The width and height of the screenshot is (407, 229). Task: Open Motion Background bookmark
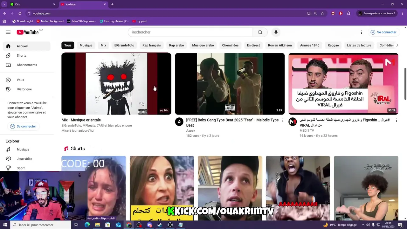click(x=50, y=21)
